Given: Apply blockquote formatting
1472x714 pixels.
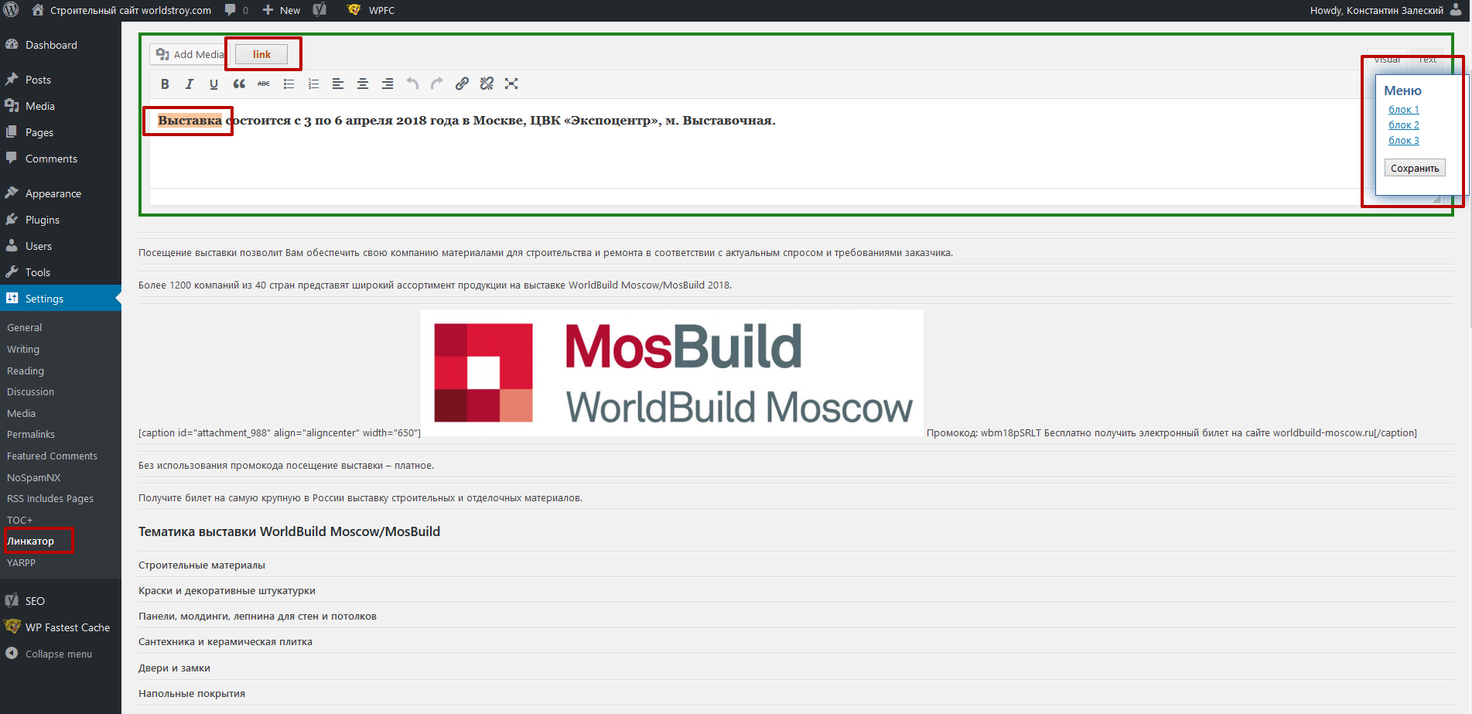Looking at the screenshot, I should pyautogui.click(x=239, y=84).
